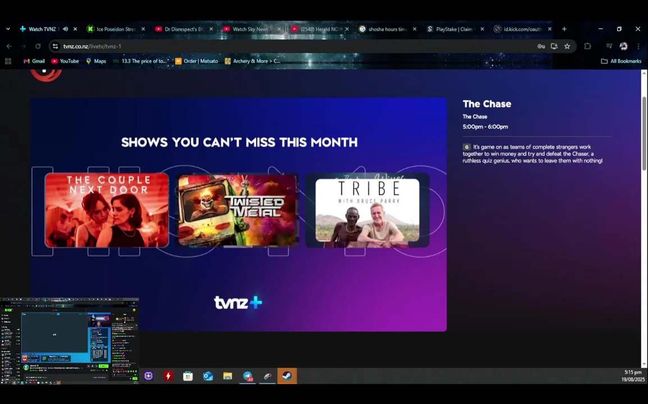This screenshot has width=648, height=404.
Task: Go back with the browser back arrow
Action: click(x=9, y=46)
